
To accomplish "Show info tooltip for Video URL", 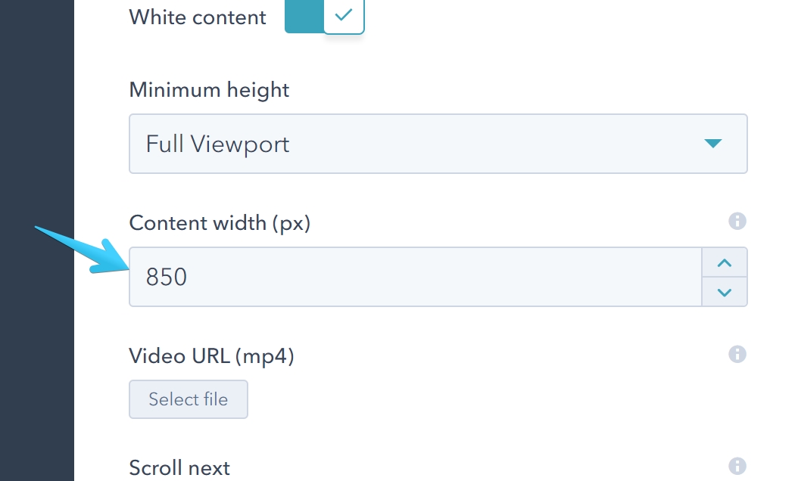I will pyautogui.click(x=737, y=354).
